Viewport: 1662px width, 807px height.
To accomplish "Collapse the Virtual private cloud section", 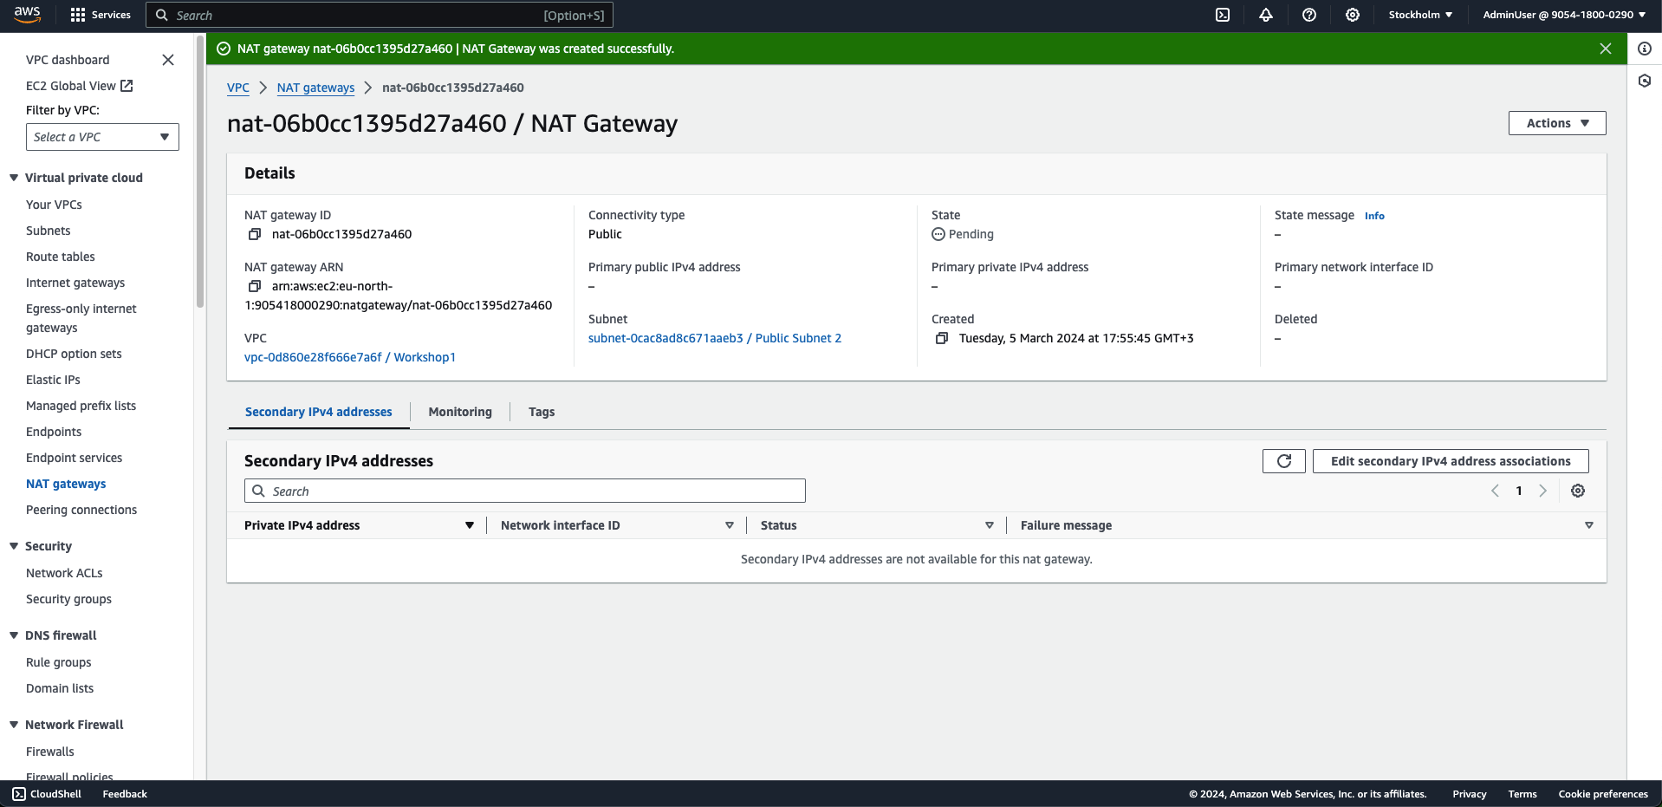I will tap(14, 178).
